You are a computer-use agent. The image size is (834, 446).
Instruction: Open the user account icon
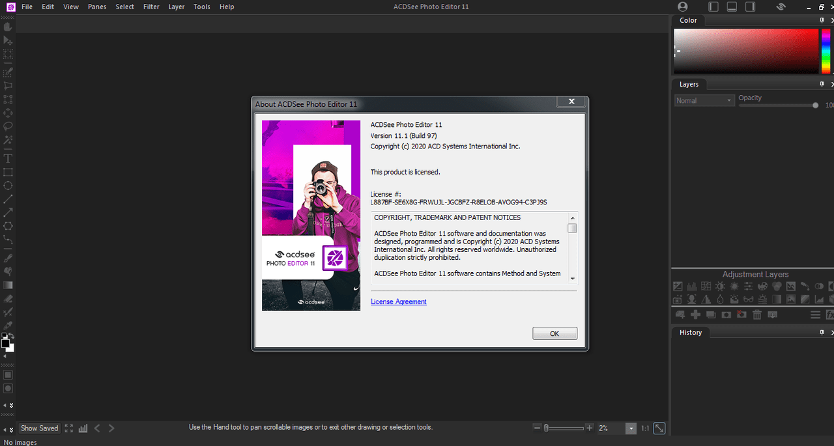tap(683, 7)
